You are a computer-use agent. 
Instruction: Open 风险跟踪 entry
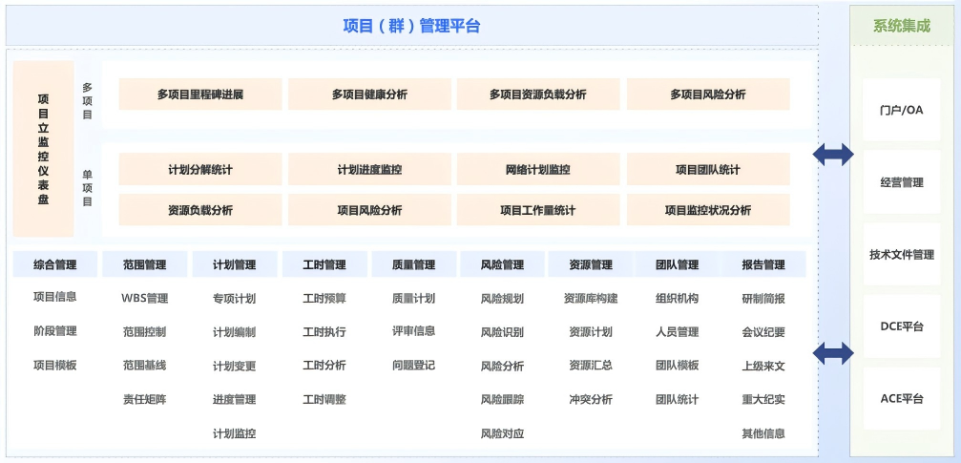click(502, 399)
